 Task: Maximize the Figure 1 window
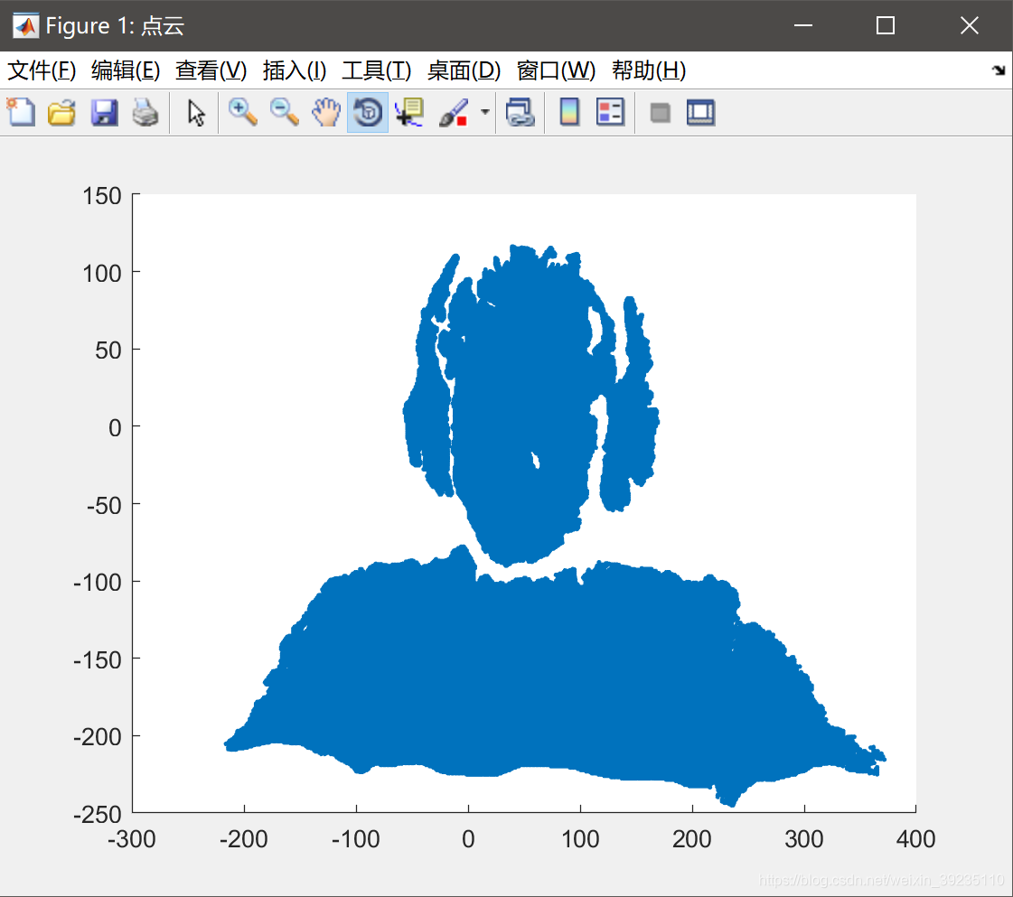pyautogui.click(x=885, y=26)
